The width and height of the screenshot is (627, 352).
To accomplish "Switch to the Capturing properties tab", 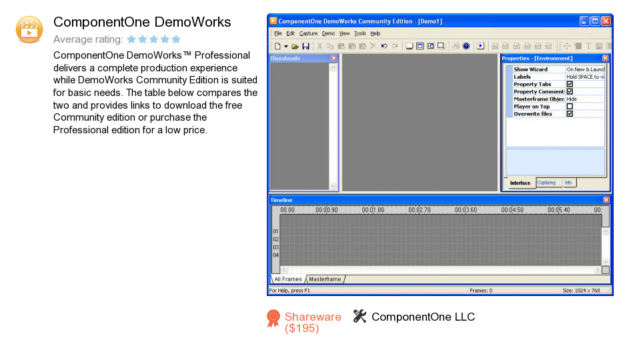I will 546,183.
